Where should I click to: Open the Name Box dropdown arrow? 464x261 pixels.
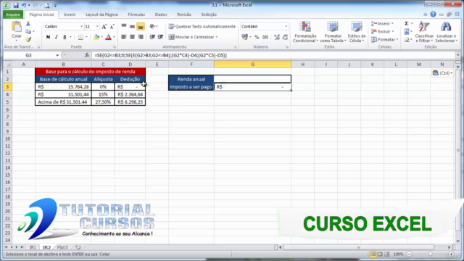point(57,55)
